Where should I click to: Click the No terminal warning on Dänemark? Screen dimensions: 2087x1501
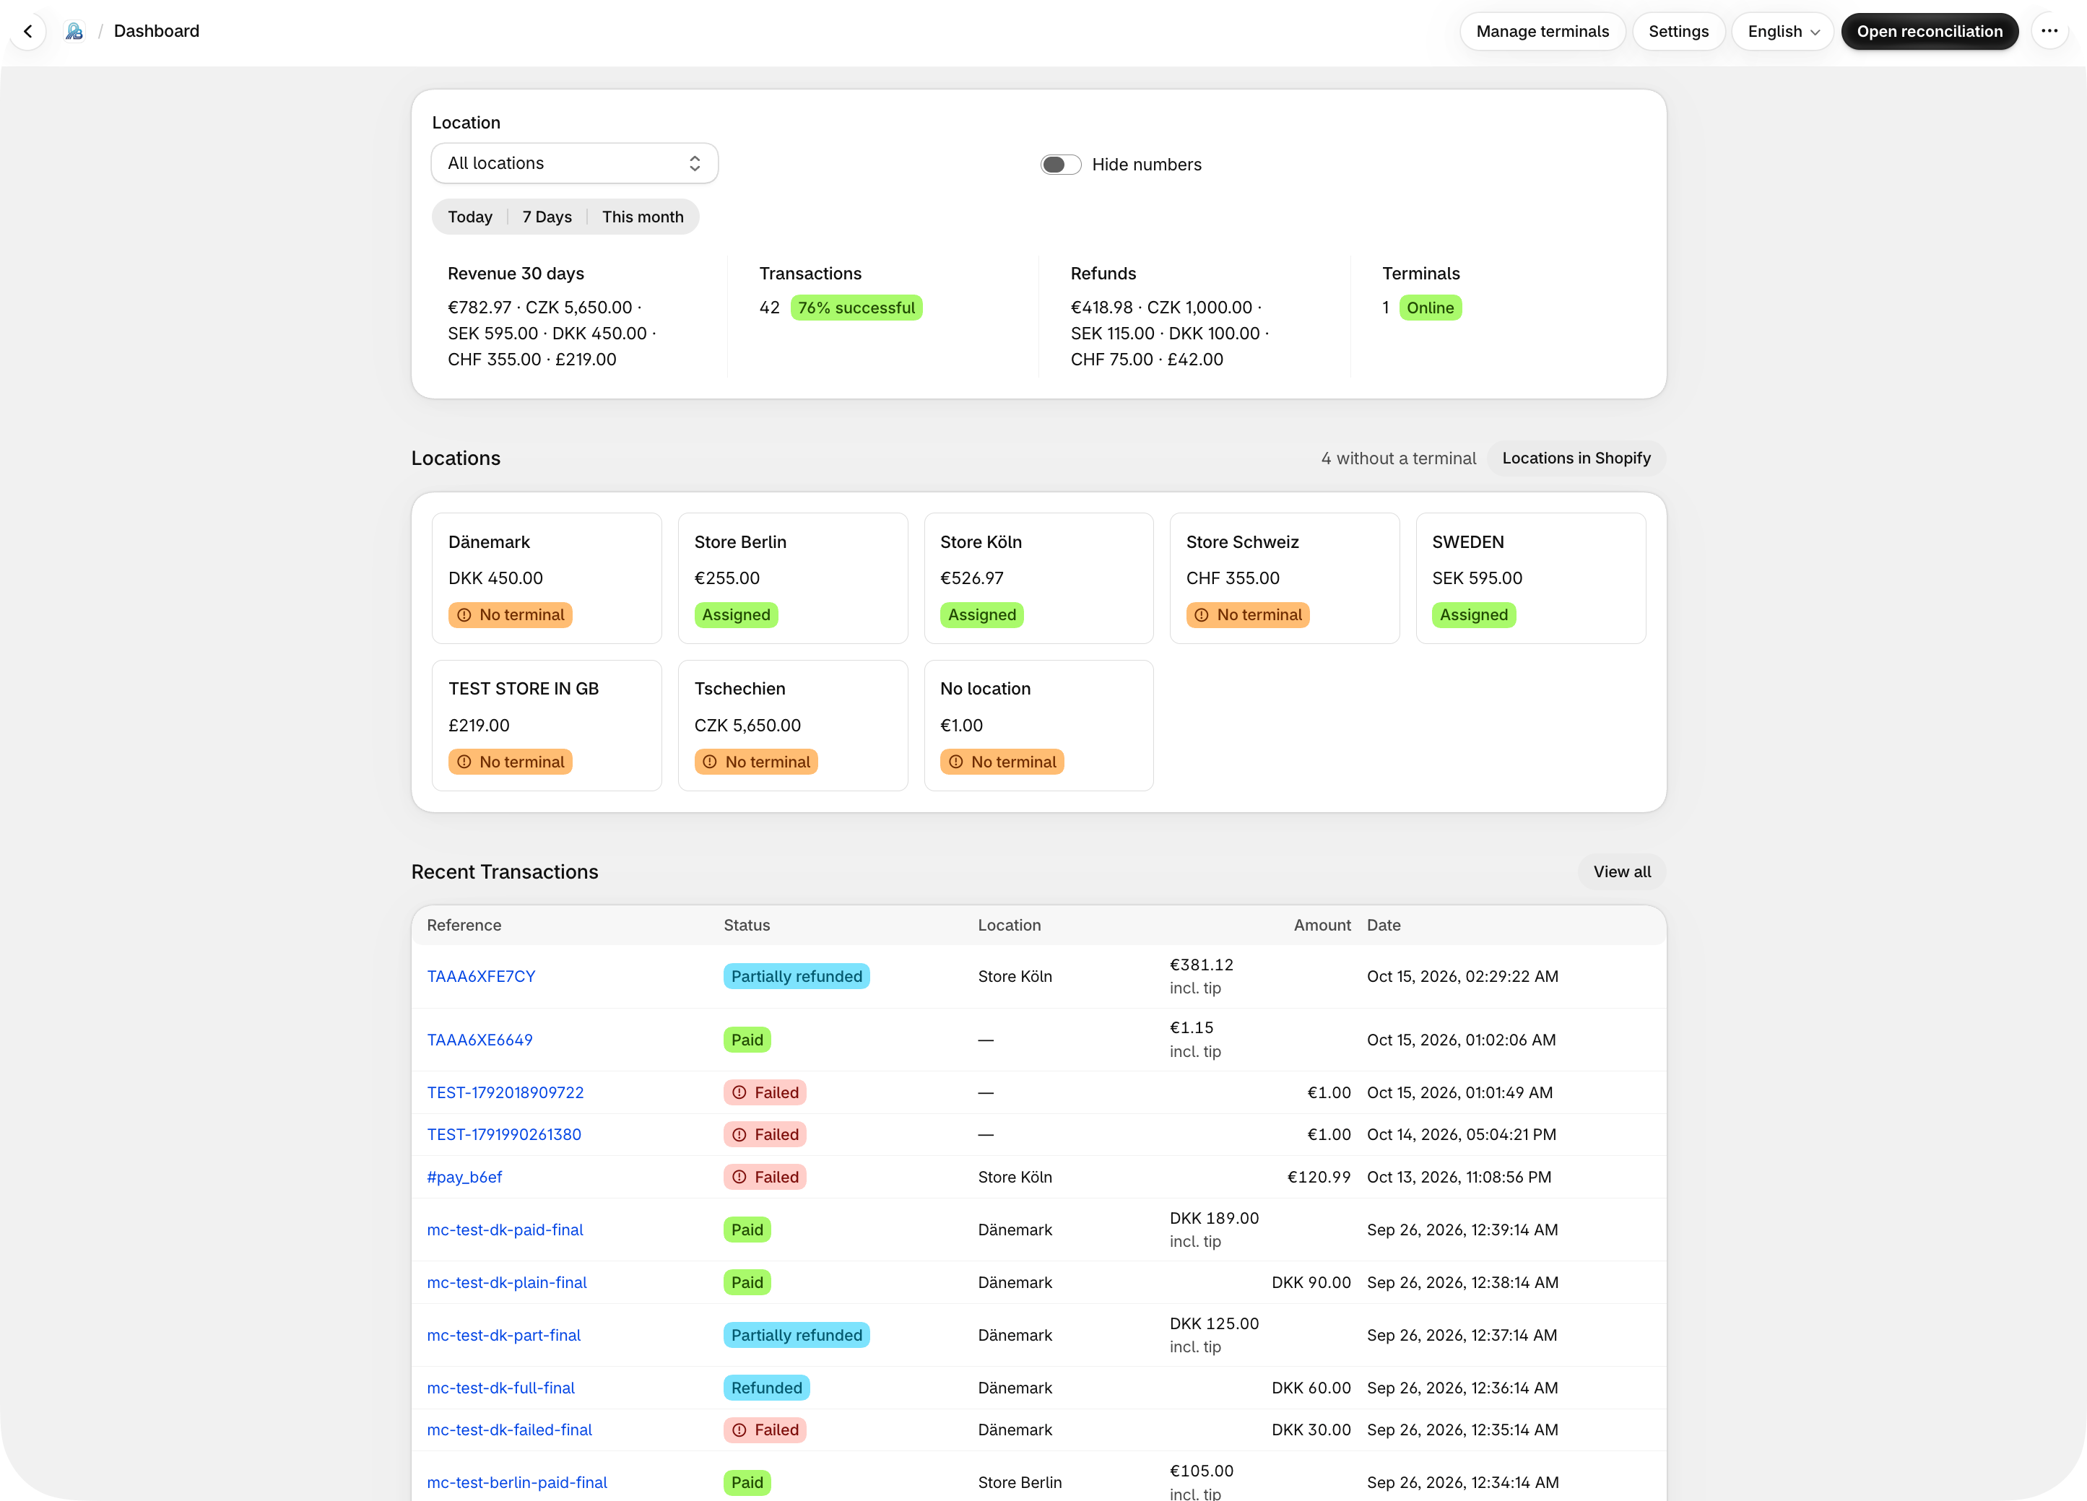pyautogui.click(x=511, y=615)
